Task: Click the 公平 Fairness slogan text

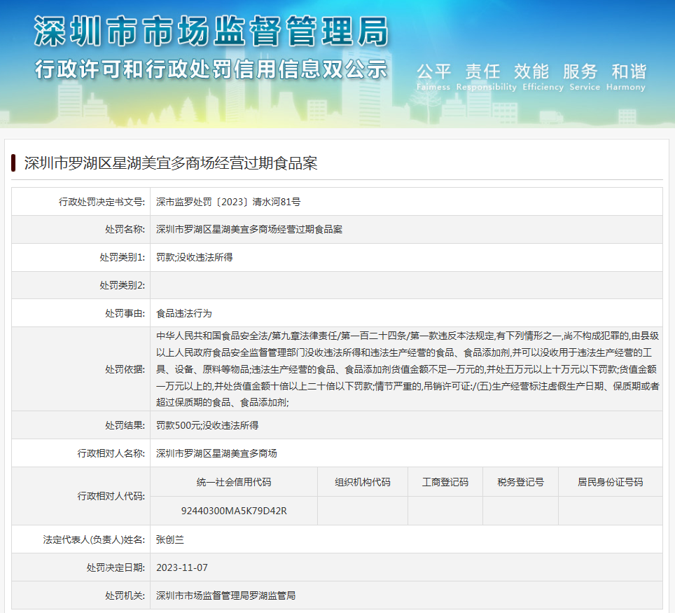Action: point(434,72)
